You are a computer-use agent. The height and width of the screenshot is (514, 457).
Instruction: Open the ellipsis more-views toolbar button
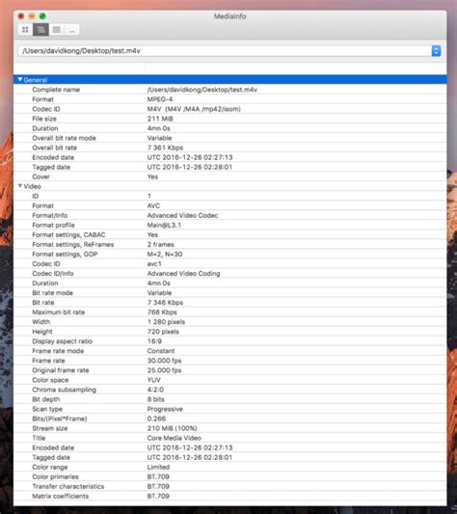(x=71, y=30)
